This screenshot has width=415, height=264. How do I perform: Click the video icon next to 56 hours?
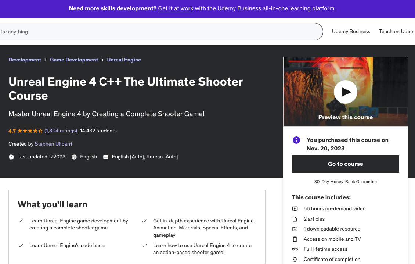click(295, 208)
